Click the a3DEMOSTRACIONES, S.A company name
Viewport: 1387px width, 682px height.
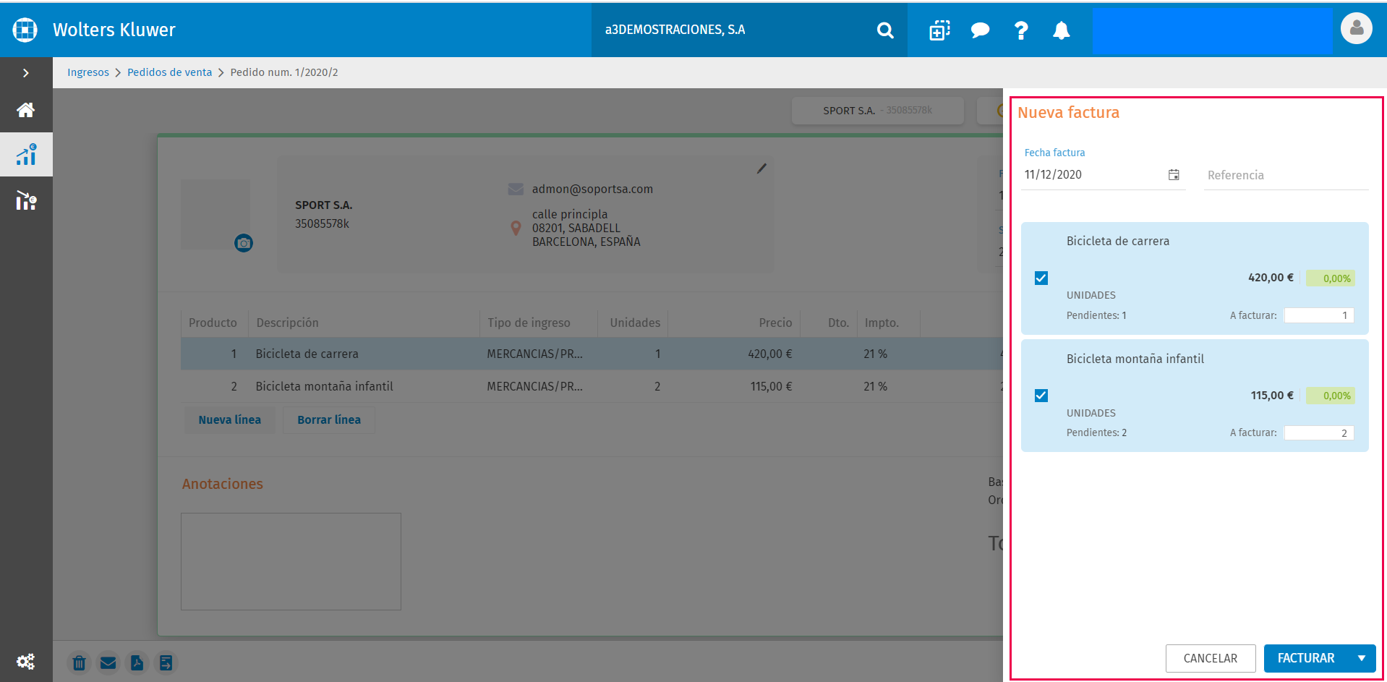tap(675, 30)
